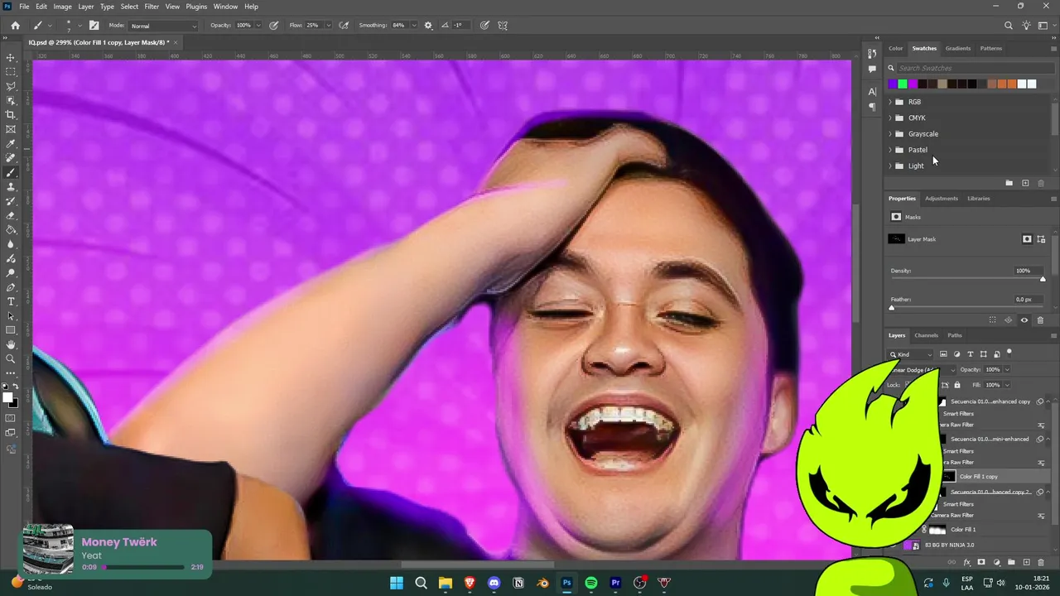Select the Blur tool
The height and width of the screenshot is (596, 1060).
pyautogui.click(x=11, y=244)
